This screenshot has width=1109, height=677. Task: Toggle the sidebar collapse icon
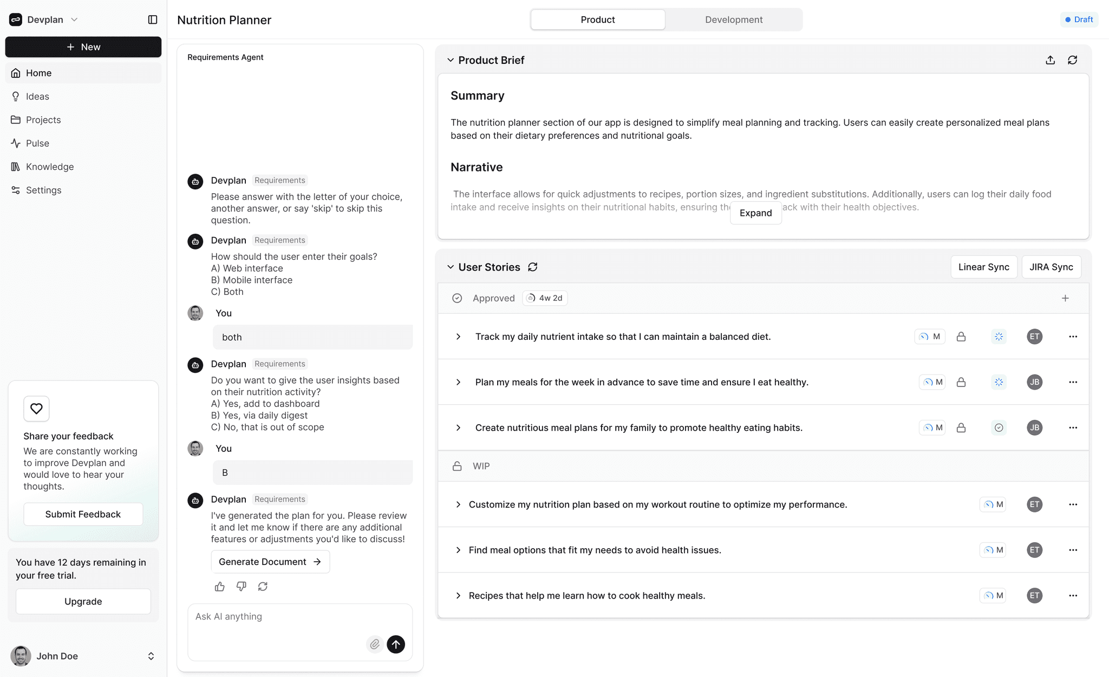[x=153, y=19]
